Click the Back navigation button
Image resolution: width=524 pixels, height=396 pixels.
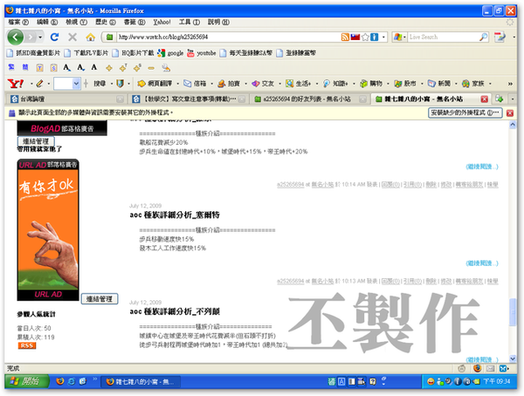pyautogui.click(x=16, y=37)
